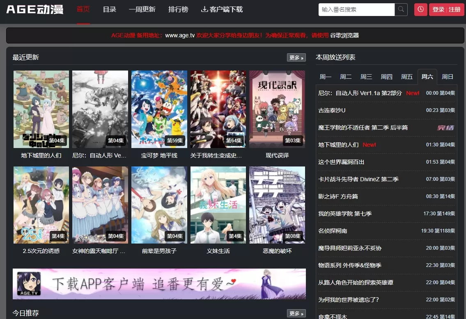Open schedule entry 物语系列 外传季&怪物季
The width and height of the screenshot is (466, 319).
tap(386, 265)
